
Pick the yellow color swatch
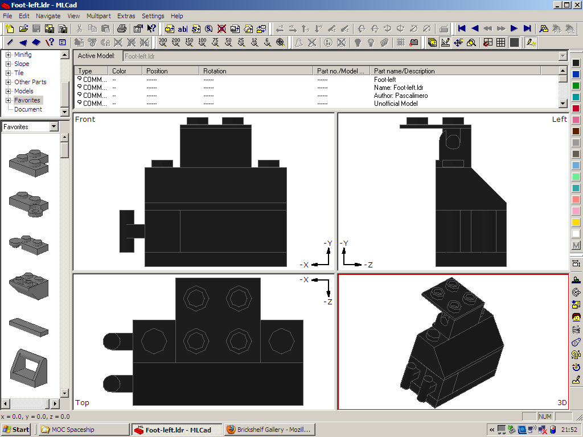pos(576,222)
